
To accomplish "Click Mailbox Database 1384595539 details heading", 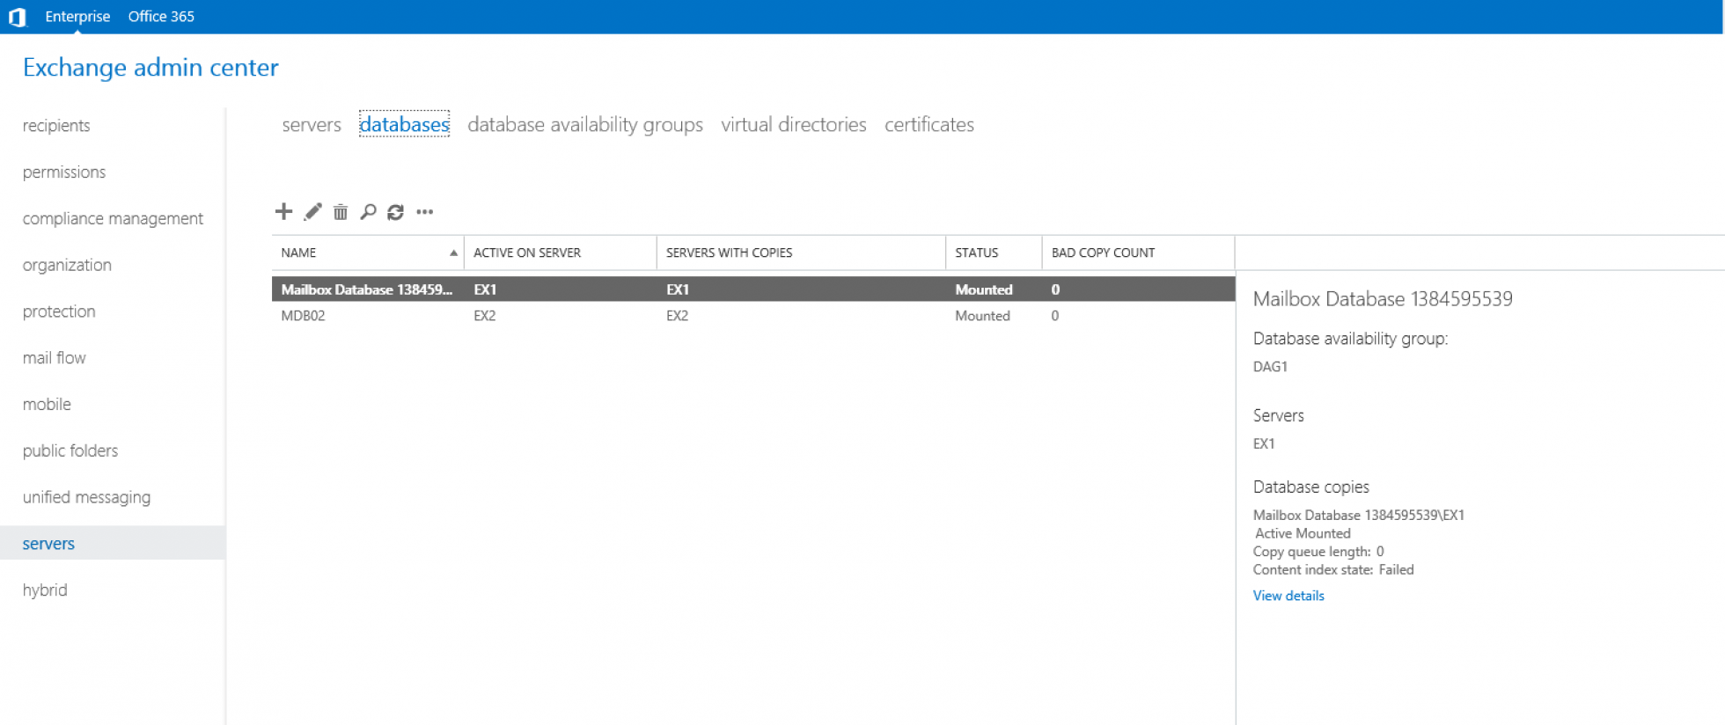I will [x=1383, y=299].
